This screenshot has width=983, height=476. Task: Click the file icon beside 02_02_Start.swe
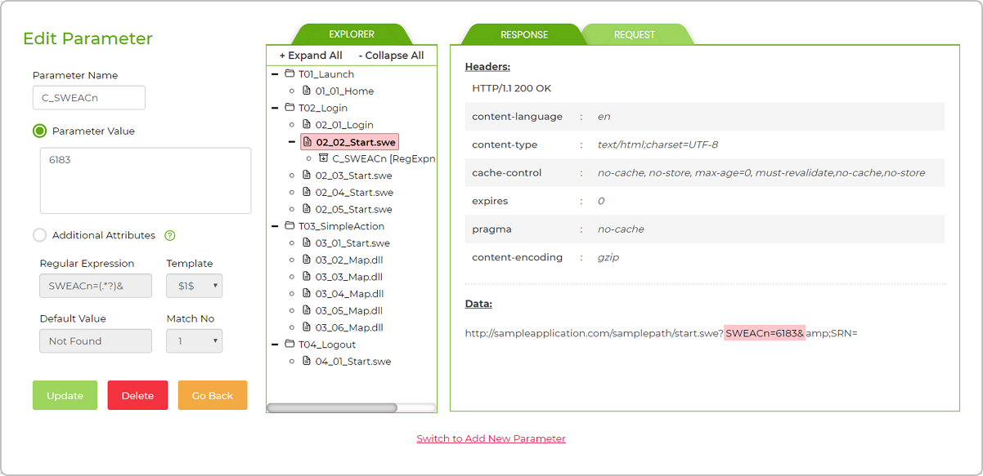[x=307, y=141]
